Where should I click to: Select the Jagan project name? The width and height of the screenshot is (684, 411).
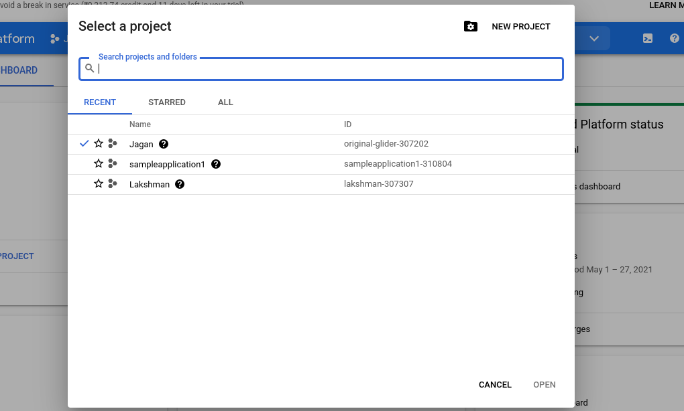click(x=141, y=144)
